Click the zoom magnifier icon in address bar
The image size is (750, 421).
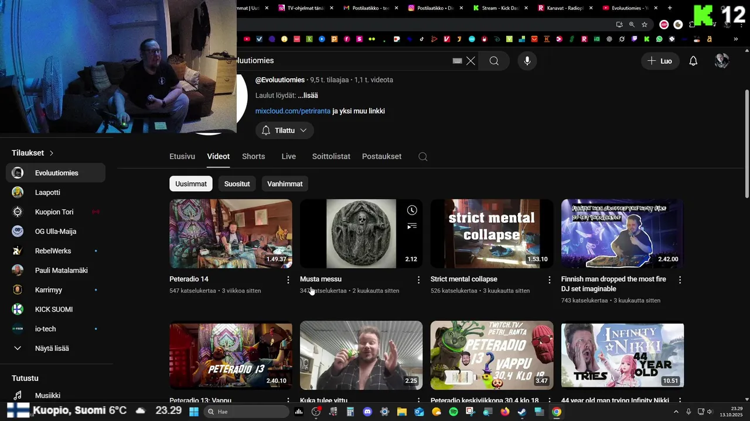(632, 25)
